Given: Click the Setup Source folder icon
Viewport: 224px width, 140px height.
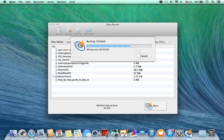Looking at the screenshot, I should [x=56, y=76].
